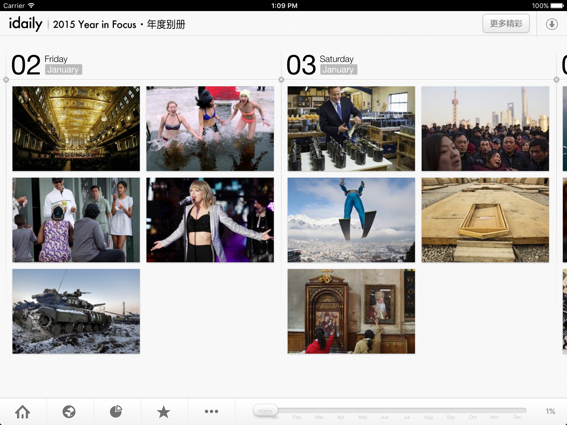Screen dimensions: 567x425
Task: Jump to Jun on month timeline
Action: click(x=385, y=417)
